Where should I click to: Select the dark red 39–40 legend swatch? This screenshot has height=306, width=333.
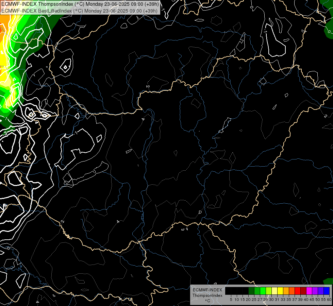coord(303,291)
